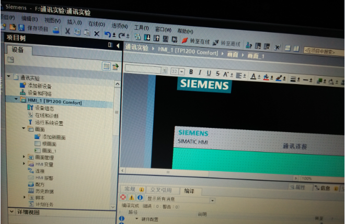Image resolution: width=345 pixels, height=224 pixels.
Task: Click 转至离线 go offline button
Action: [x=226, y=43]
